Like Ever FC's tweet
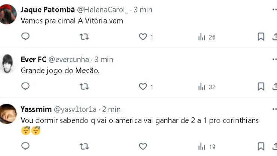The width and height of the screenshot is (277, 156). click(x=143, y=87)
